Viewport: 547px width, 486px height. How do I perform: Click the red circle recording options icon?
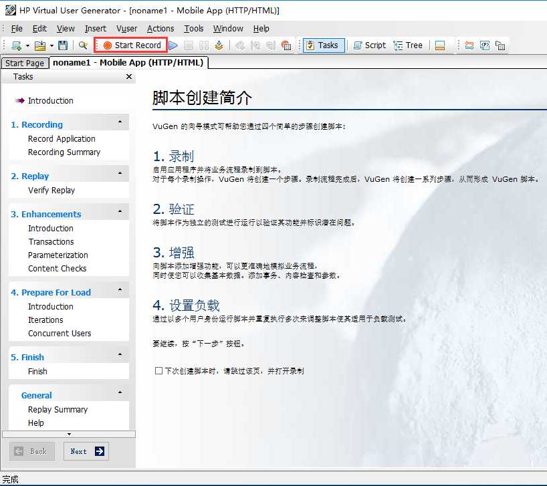pos(286,45)
